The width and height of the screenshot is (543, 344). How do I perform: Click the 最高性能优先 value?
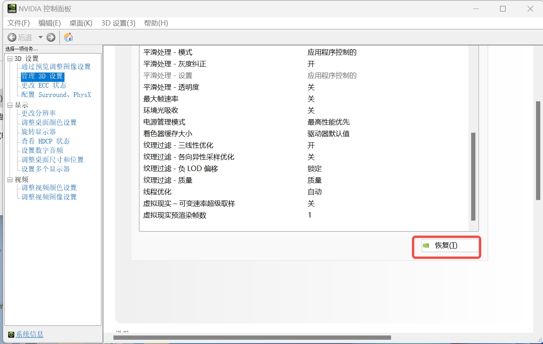pos(329,122)
